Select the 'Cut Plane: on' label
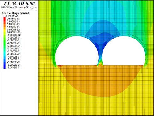The image size is (154, 116). point(11,16)
